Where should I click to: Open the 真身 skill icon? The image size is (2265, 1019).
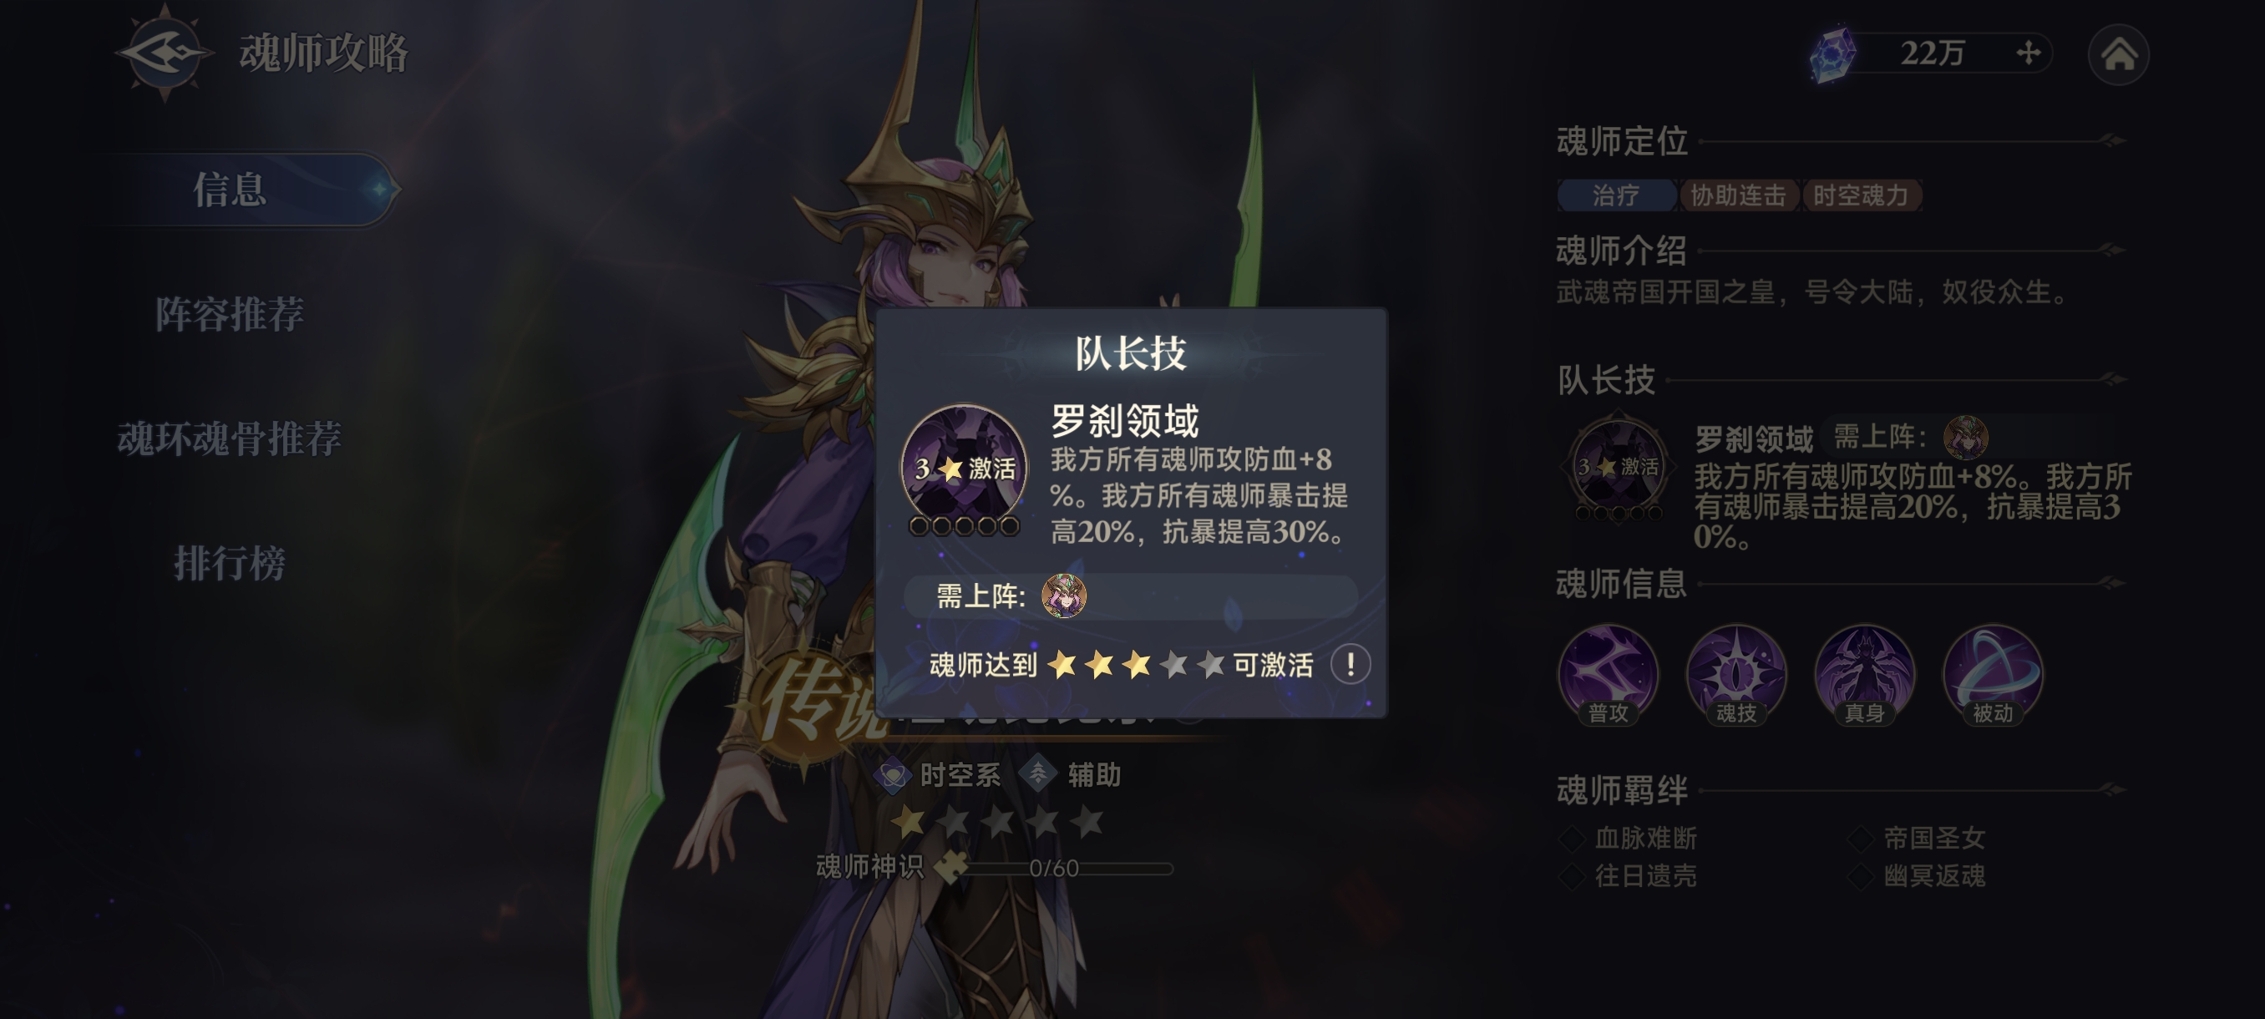[x=1864, y=674]
